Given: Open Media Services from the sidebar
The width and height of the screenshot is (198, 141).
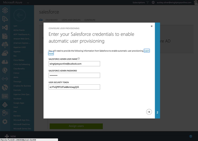Looking at the screenshot, I should point(5,10).
